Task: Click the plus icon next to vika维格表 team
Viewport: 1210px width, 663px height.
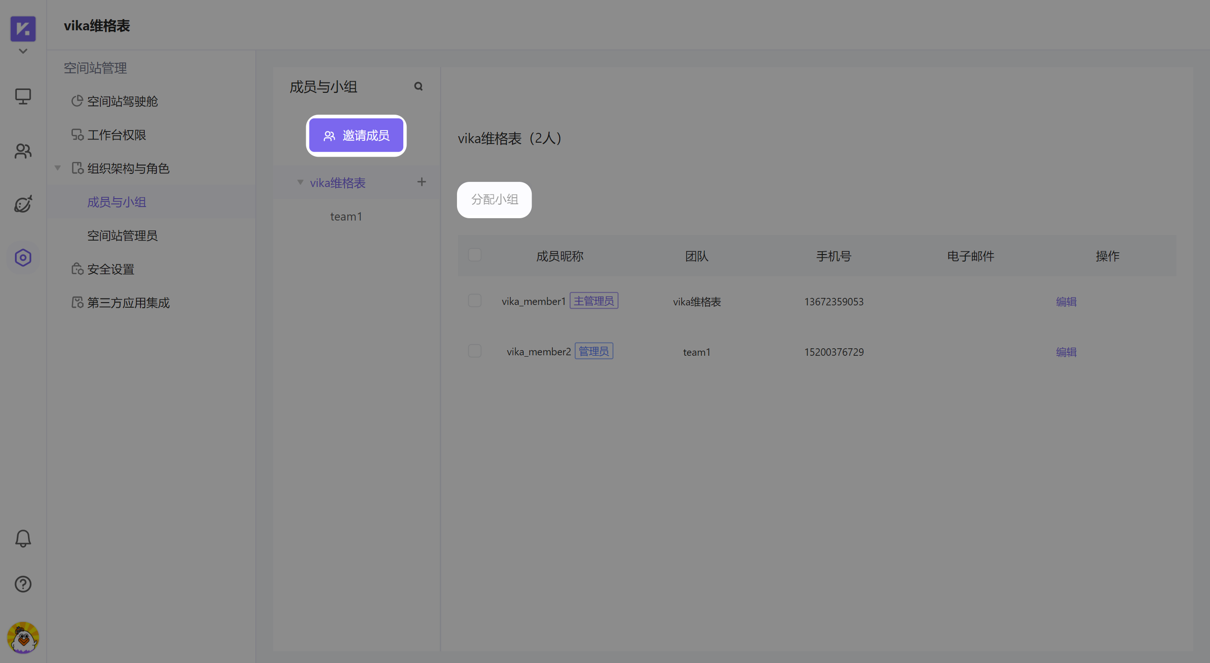Action: 422,182
